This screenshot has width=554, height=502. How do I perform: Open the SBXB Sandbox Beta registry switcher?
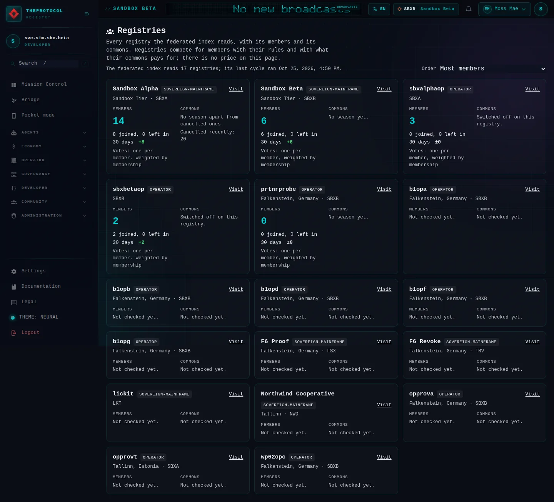click(x=426, y=9)
